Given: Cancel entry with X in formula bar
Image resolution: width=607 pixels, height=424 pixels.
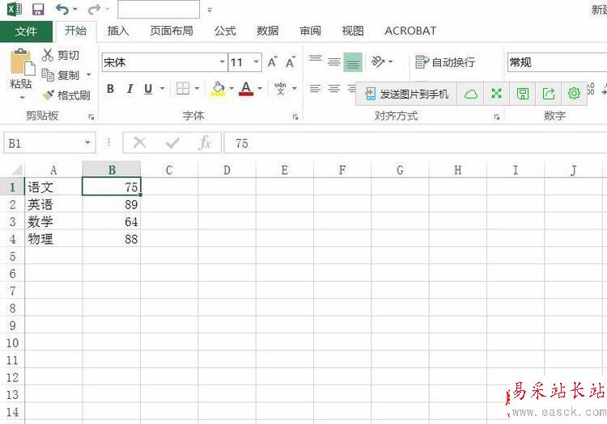Looking at the screenshot, I should [x=139, y=143].
